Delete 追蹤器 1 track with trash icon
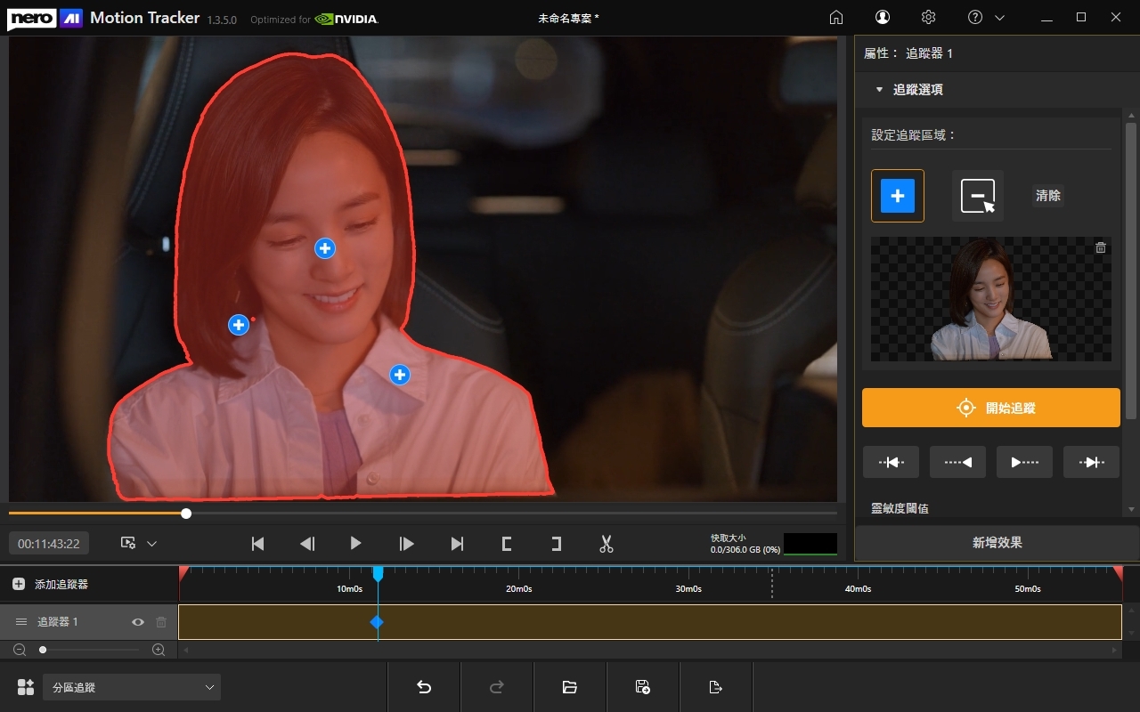Image resolution: width=1140 pixels, height=712 pixels. pyautogui.click(x=161, y=622)
